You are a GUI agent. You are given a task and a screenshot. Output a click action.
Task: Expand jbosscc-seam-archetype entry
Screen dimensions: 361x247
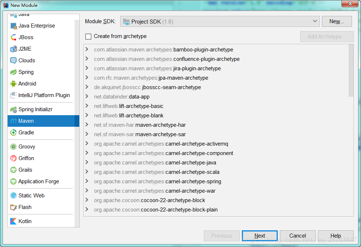[x=87, y=87]
